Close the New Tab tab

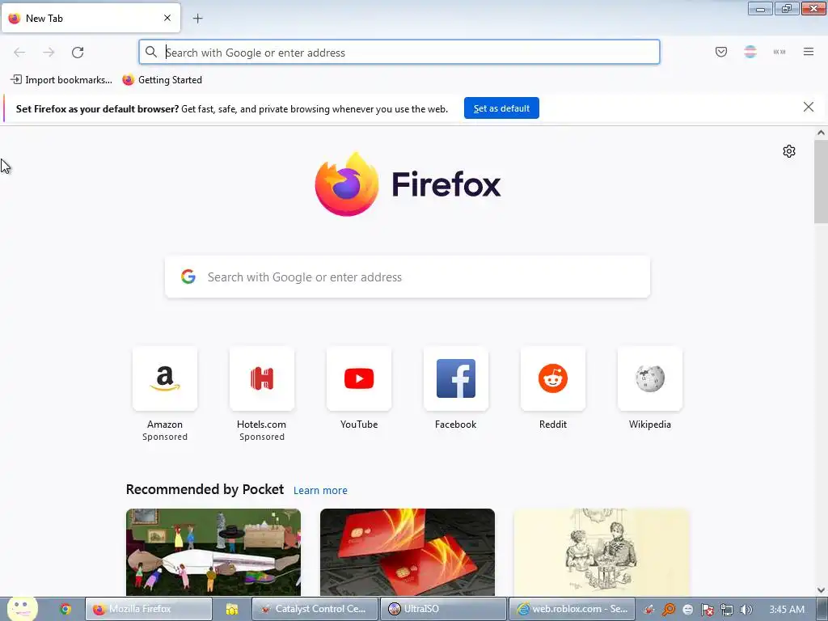(167, 18)
